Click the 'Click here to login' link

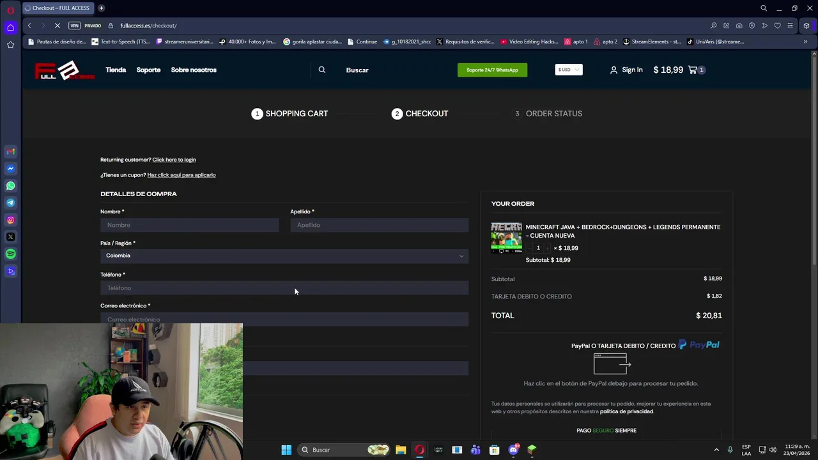tap(174, 160)
